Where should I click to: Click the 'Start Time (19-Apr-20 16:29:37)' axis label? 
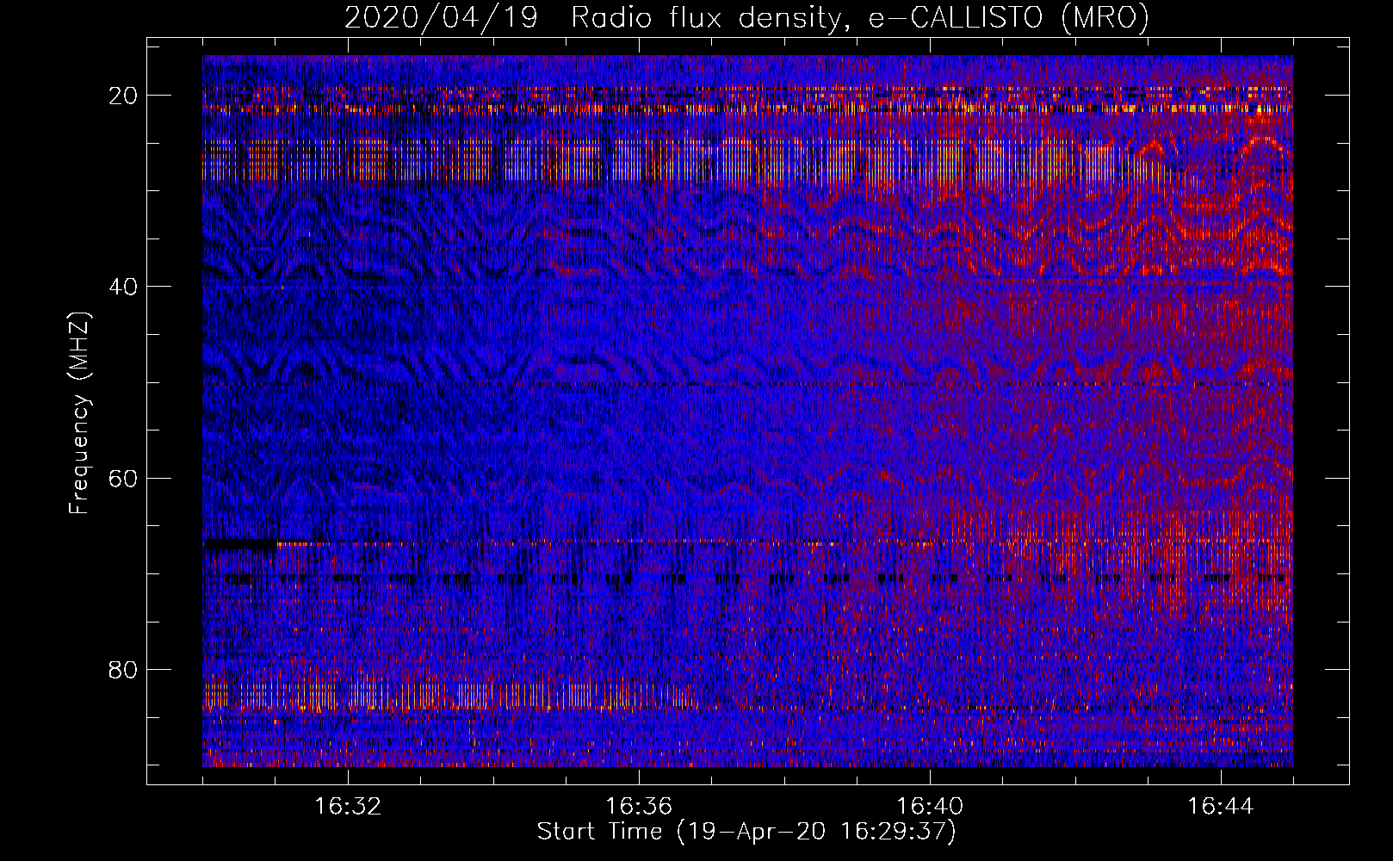pyautogui.click(x=746, y=832)
